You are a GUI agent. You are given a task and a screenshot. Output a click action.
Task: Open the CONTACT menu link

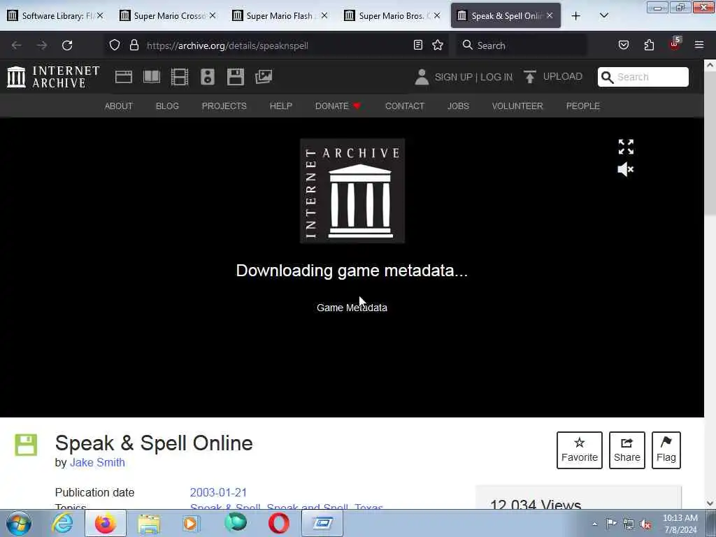405,106
